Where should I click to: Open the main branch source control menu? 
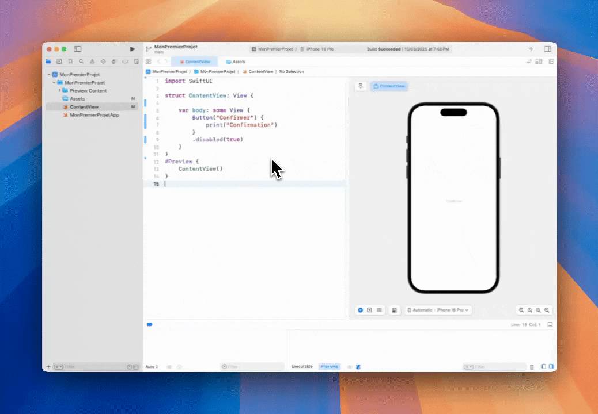159,52
